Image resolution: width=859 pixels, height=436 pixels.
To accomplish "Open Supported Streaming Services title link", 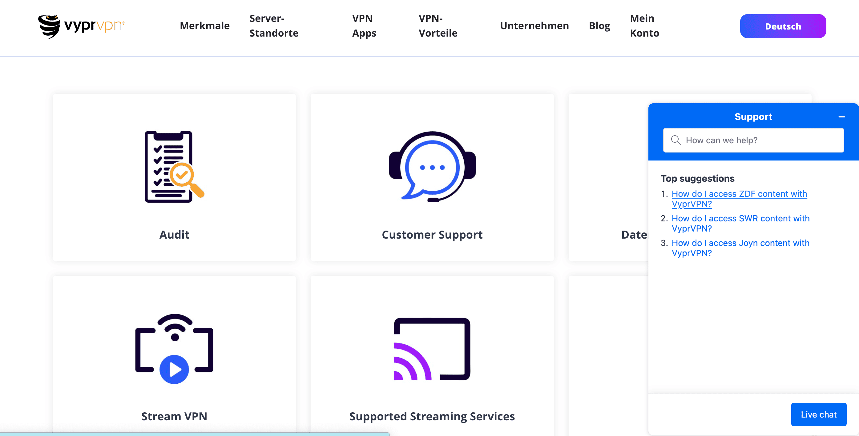I will (432, 416).
